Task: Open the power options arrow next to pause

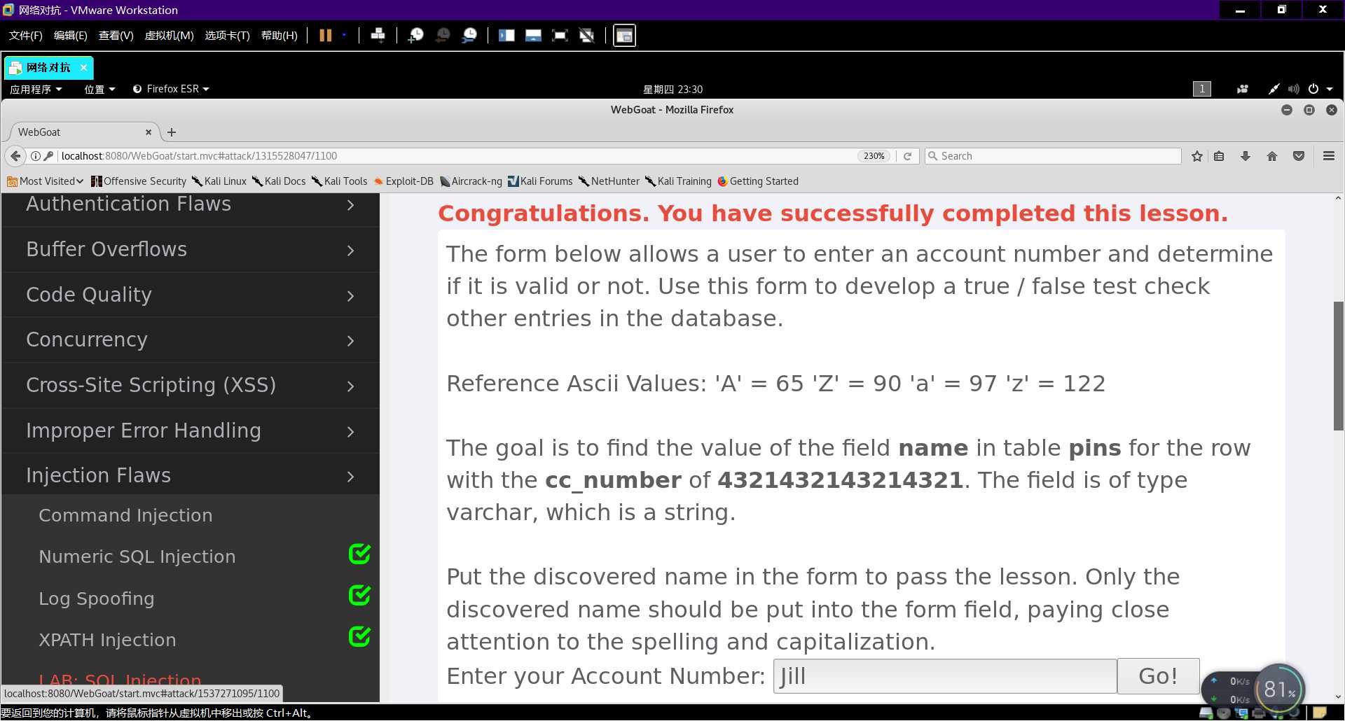Action: pos(344,35)
